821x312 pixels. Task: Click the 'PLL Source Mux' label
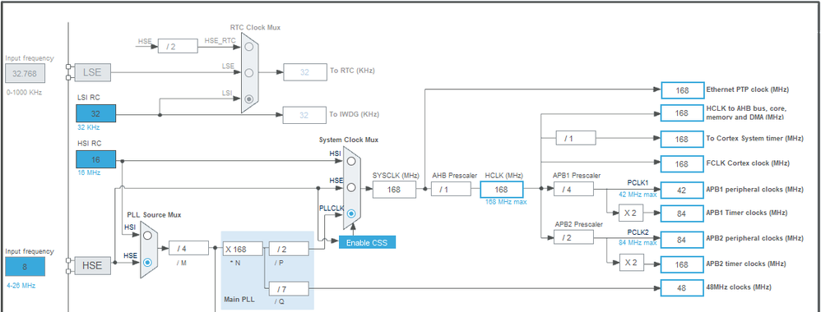click(155, 215)
